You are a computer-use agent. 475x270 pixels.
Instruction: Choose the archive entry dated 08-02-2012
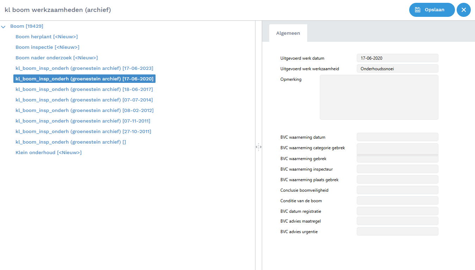[84, 111]
